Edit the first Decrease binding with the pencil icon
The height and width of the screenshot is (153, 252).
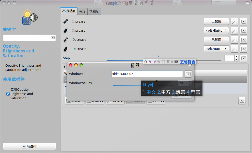[234, 40]
